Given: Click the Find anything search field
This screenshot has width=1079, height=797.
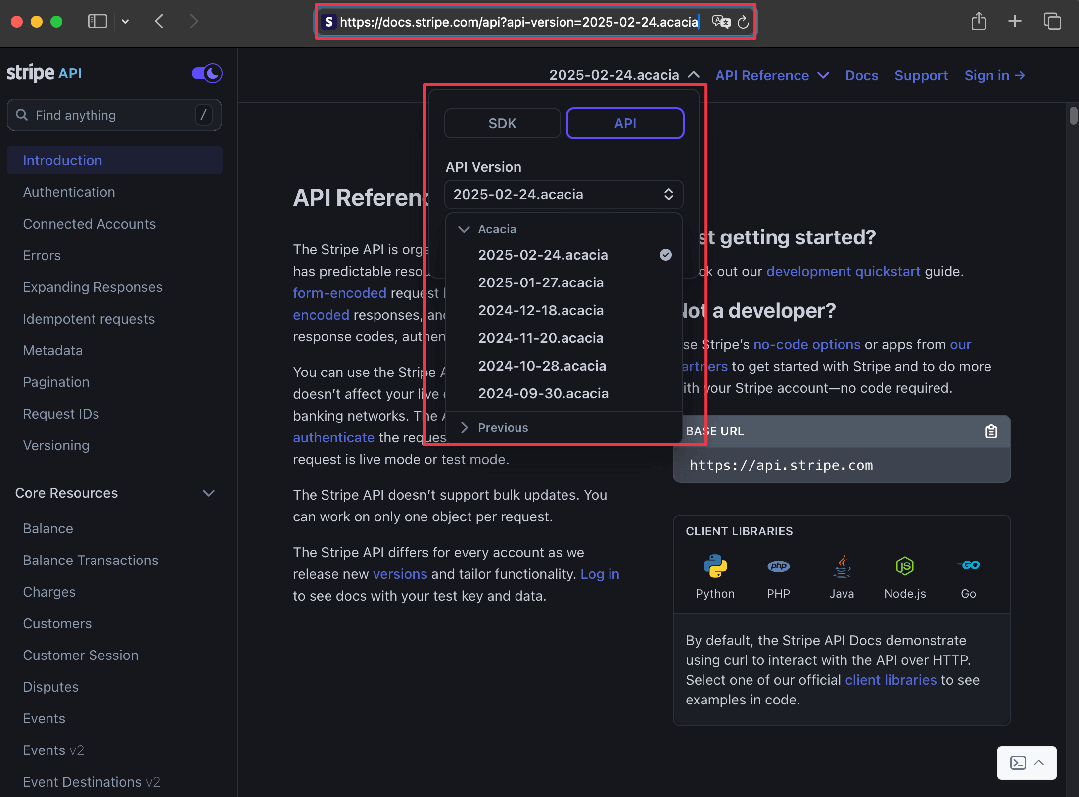Looking at the screenshot, I should pos(114,115).
